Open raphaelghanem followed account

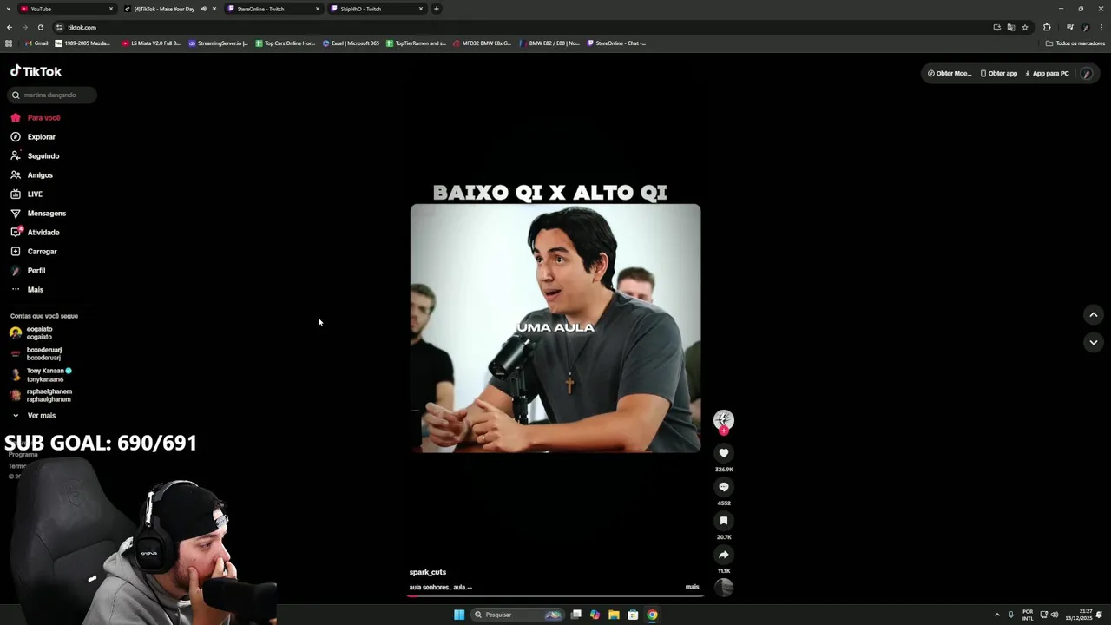pyautogui.click(x=41, y=395)
